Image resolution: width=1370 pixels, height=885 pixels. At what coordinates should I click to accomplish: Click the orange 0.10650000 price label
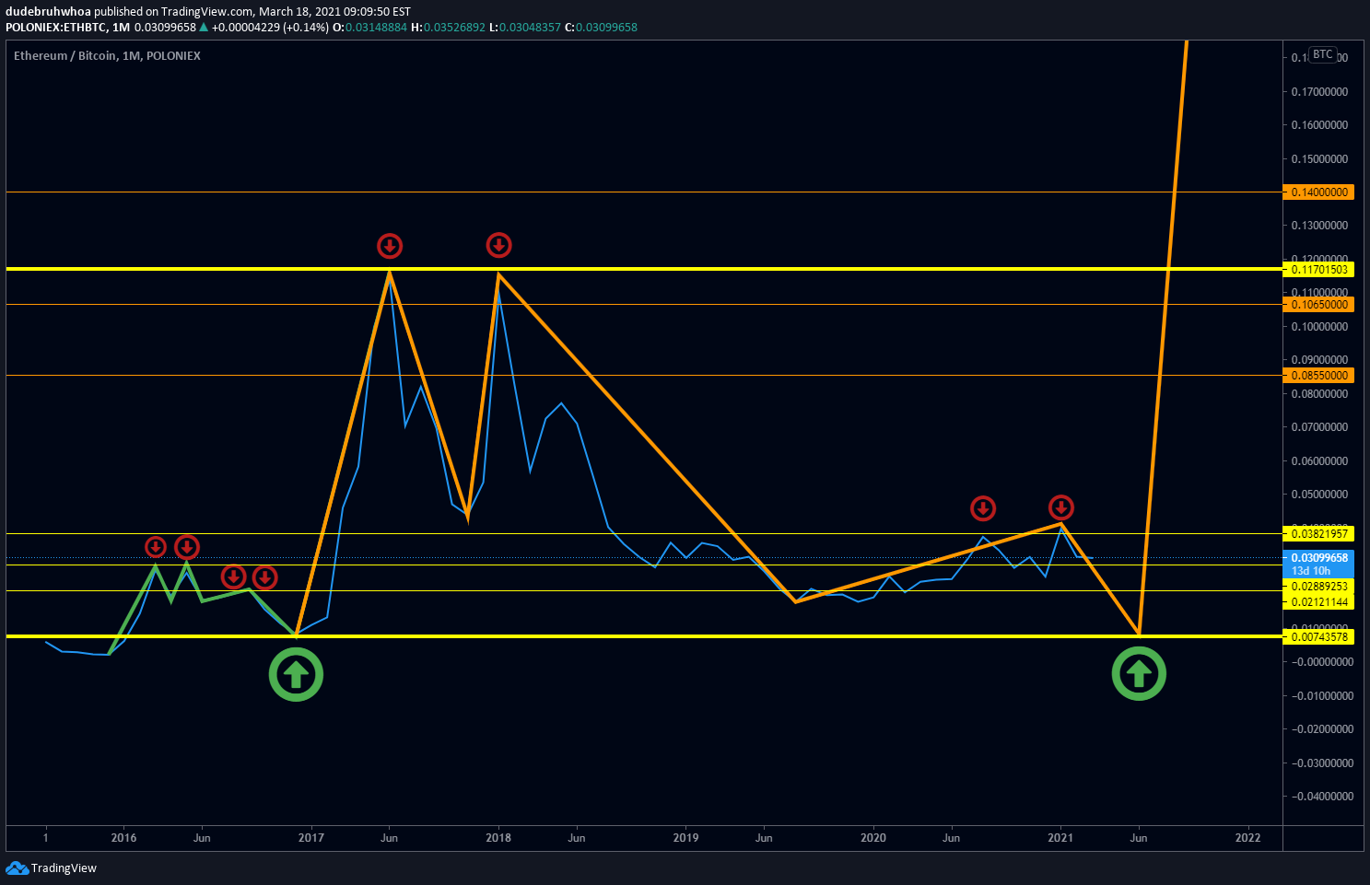click(x=1318, y=305)
